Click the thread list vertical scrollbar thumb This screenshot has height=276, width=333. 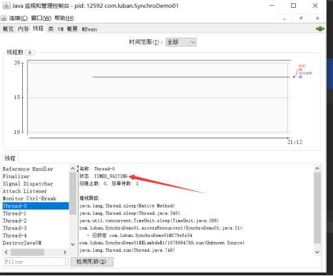point(72,193)
